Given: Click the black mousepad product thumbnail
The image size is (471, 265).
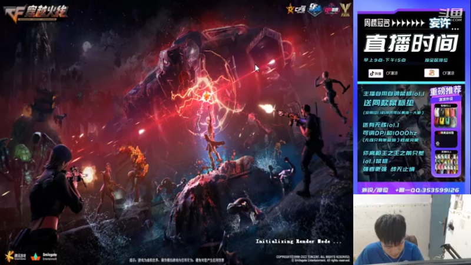Looking at the screenshot, I should pyautogui.click(x=446, y=139).
